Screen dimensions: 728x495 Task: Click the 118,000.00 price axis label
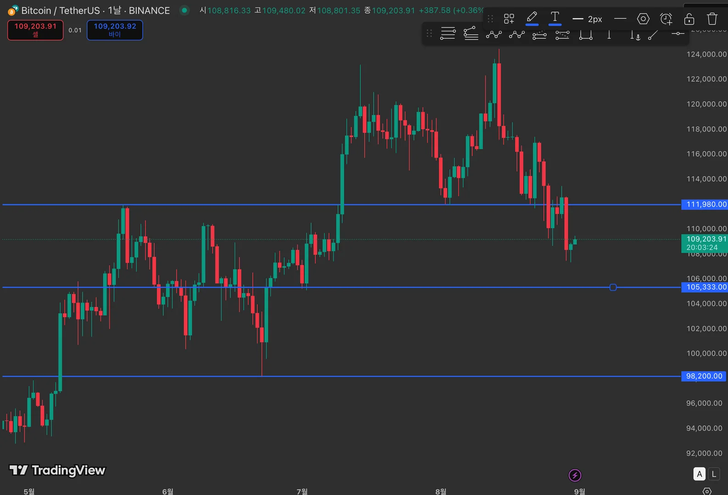tap(706, 129)
